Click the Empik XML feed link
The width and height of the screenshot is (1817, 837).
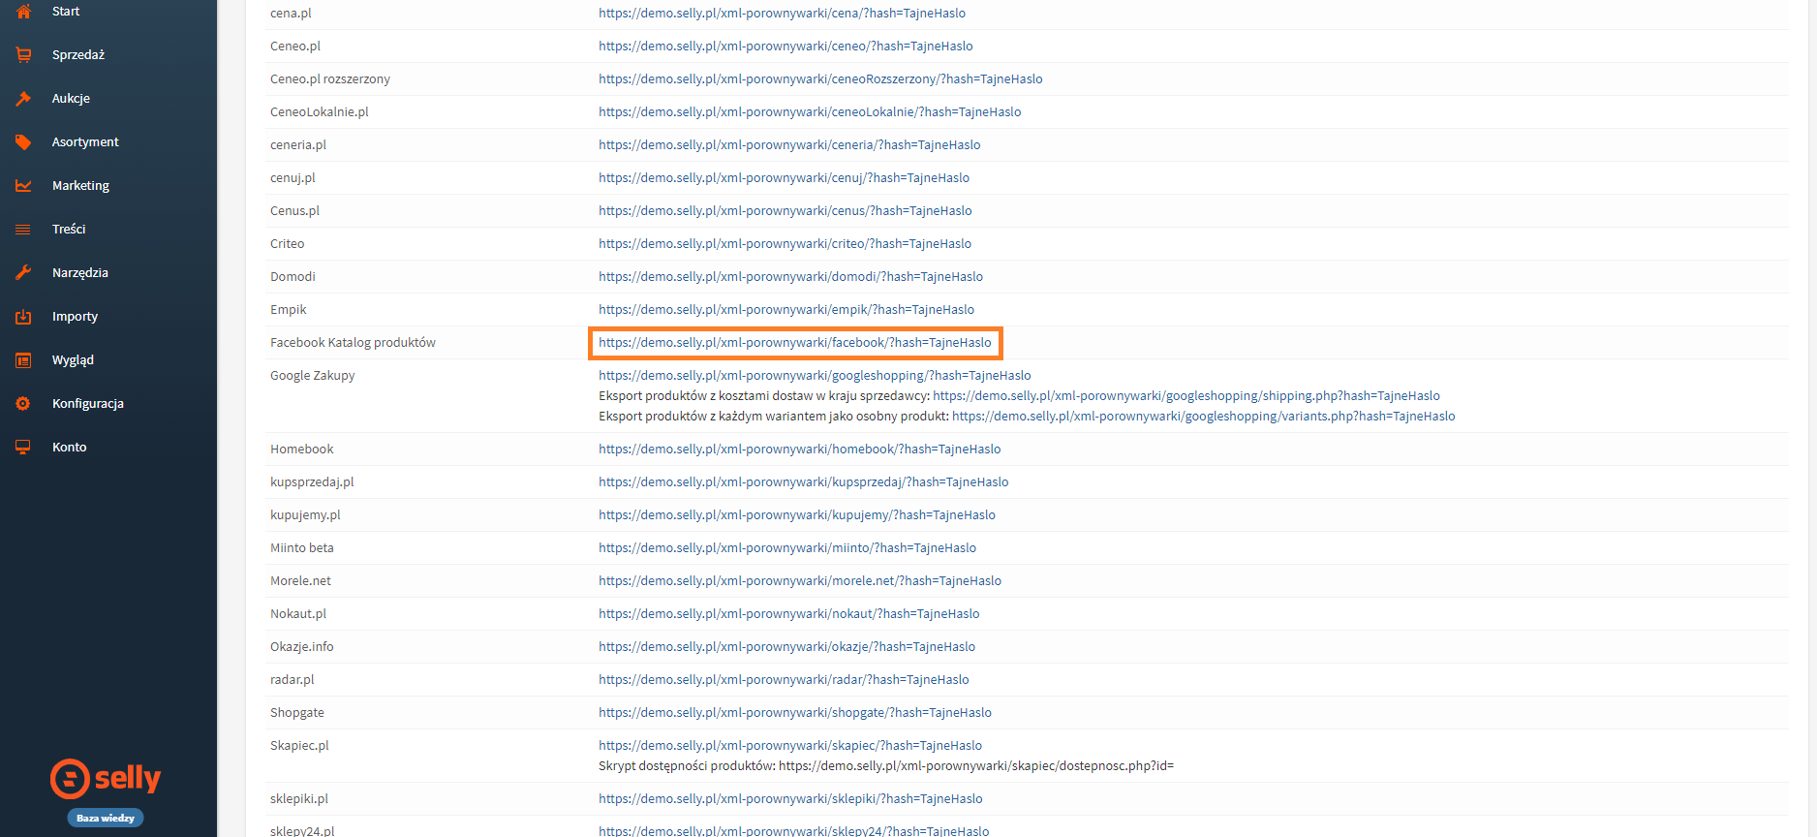pyautogui.click(x=785, y=310)
